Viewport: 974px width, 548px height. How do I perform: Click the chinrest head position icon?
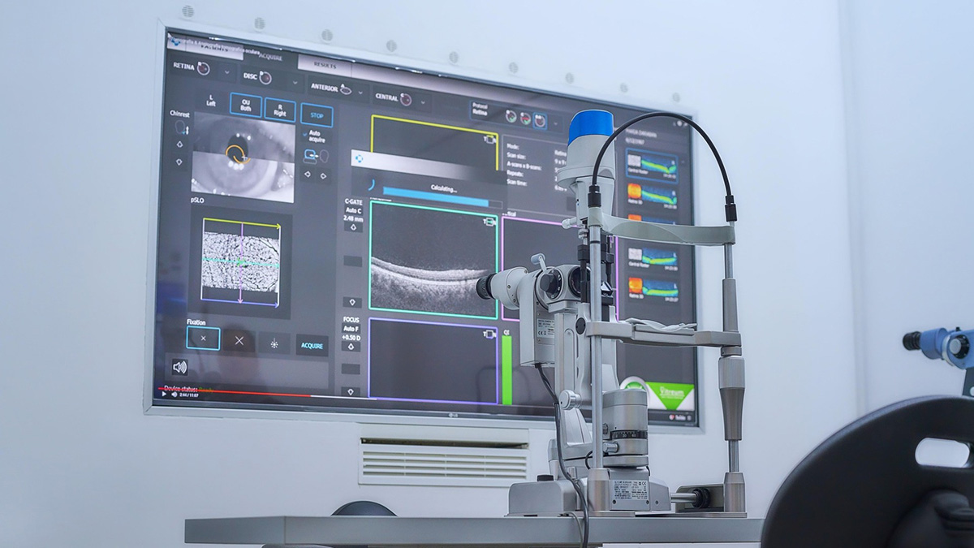(179, 128)
